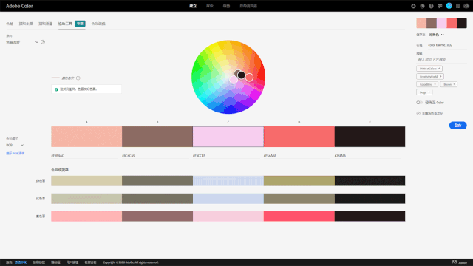
Task: Click the theme name field color theme_002
Action: 447,45
